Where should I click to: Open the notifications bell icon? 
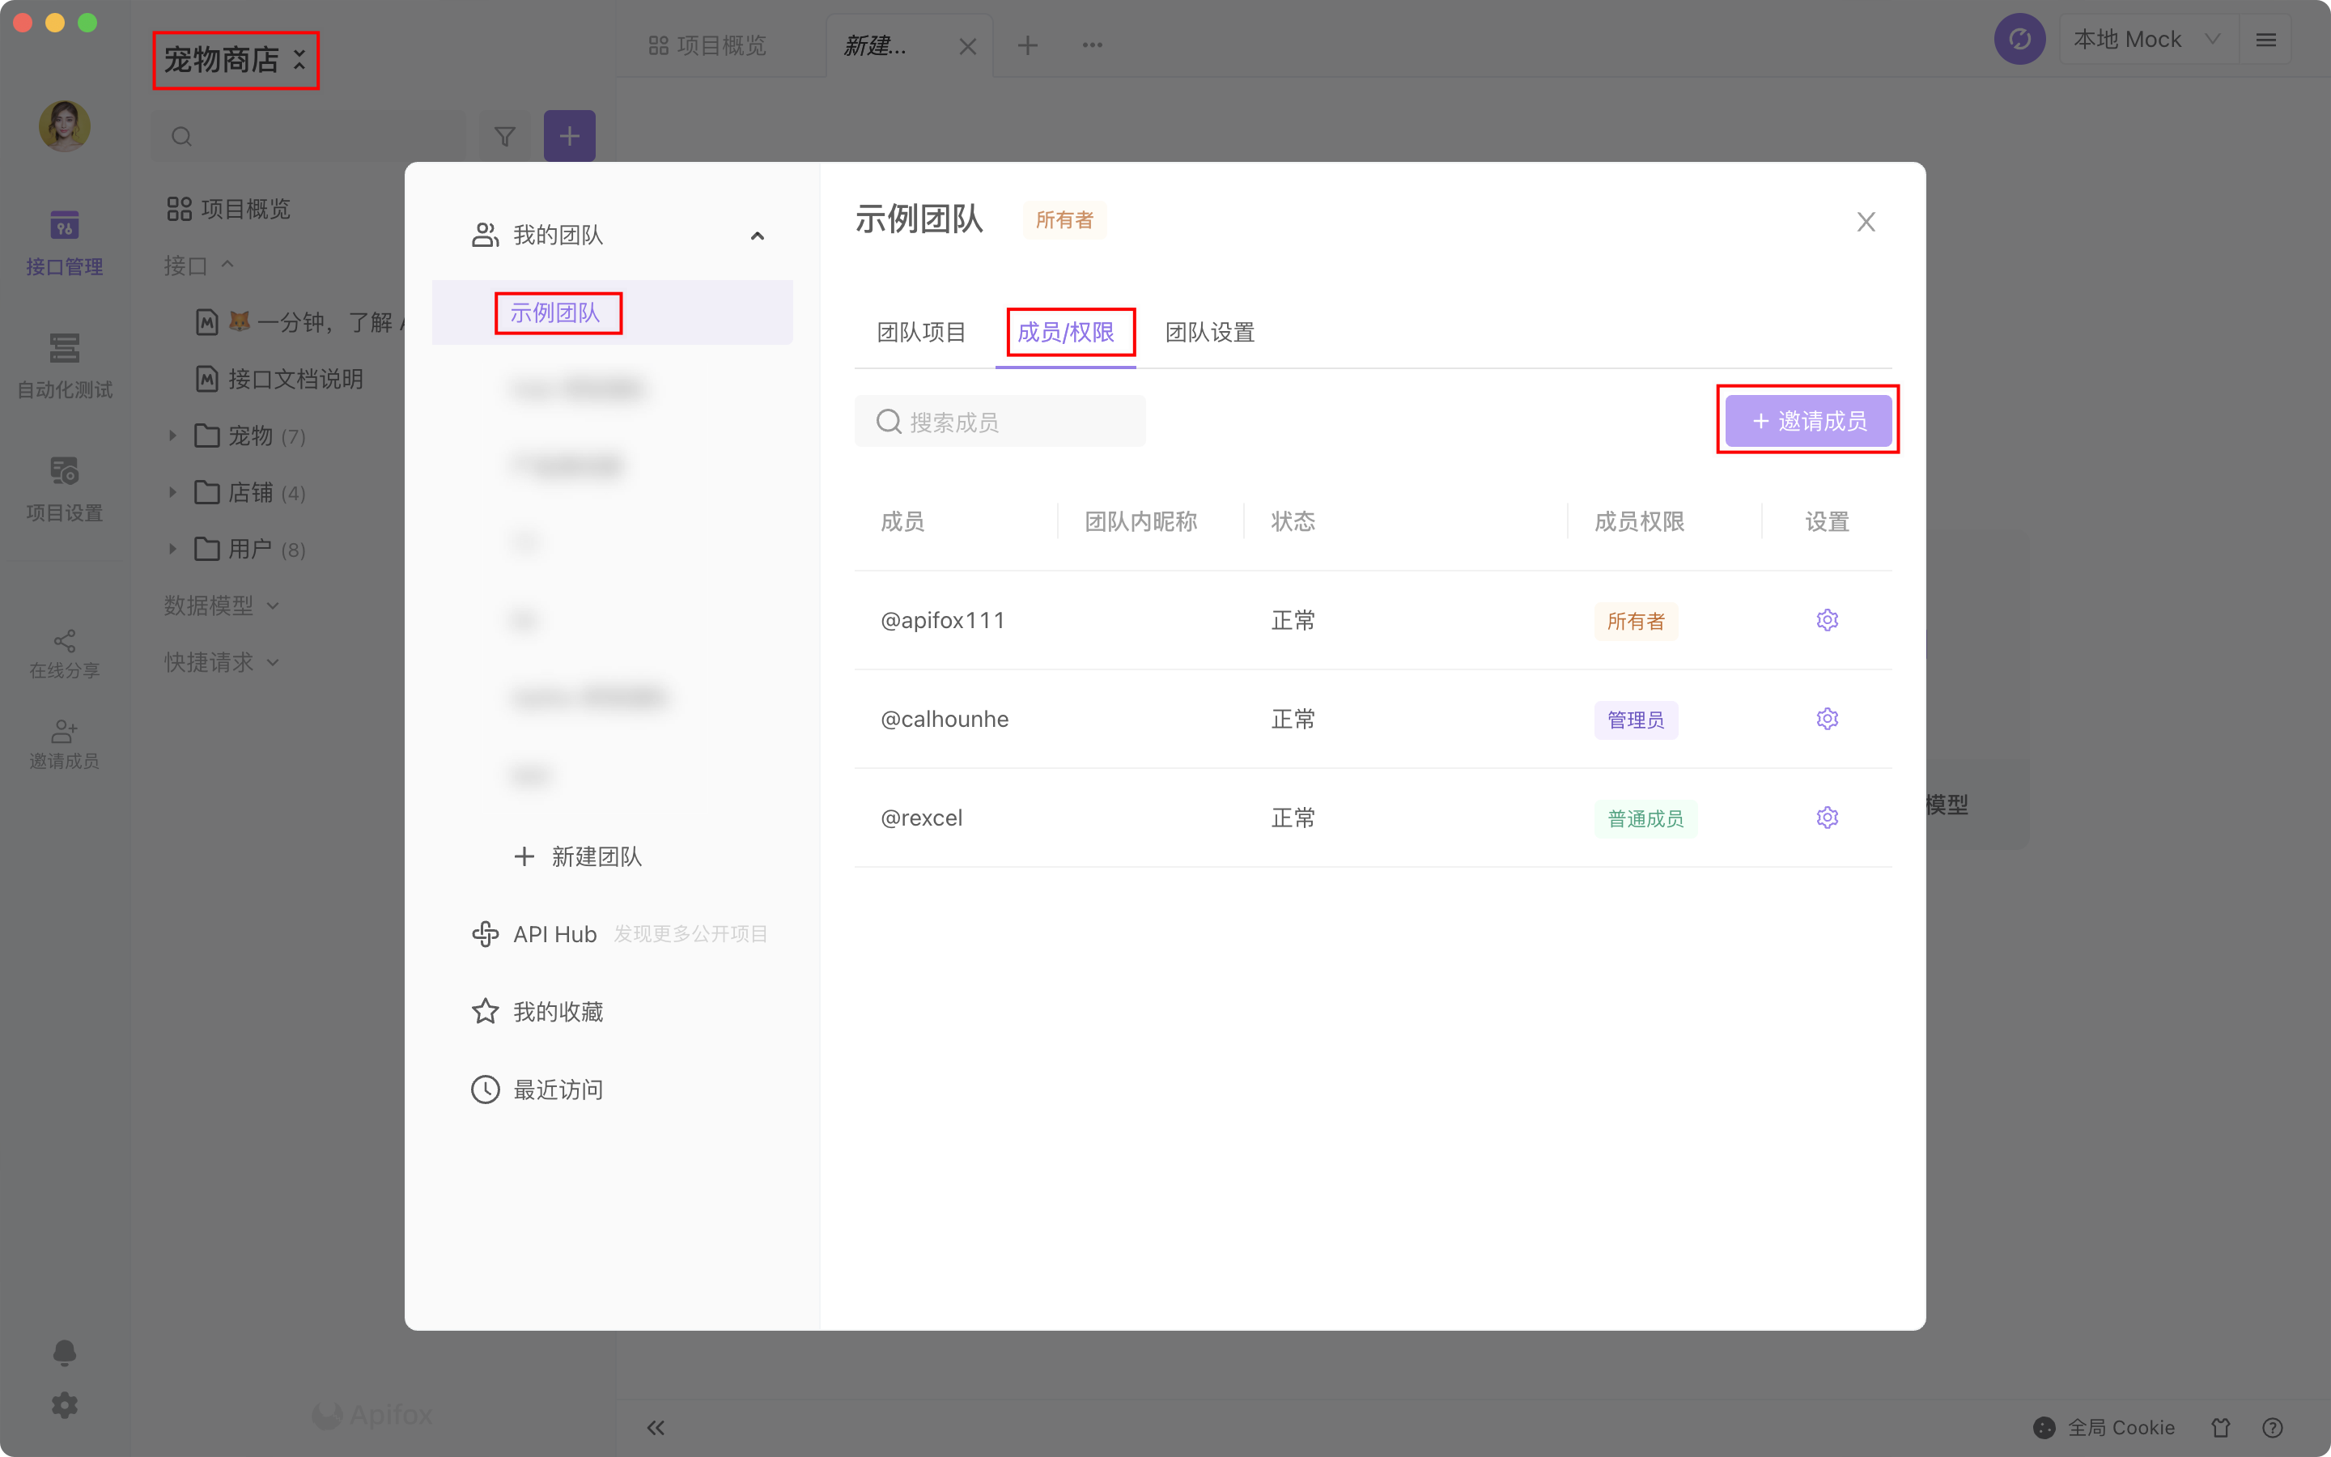[x=64, y=1352]
